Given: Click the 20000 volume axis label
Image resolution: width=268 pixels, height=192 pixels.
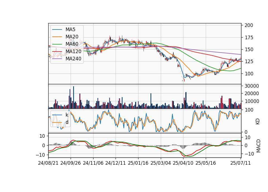Looking at the screenshot, I should (x=252, y=93).
